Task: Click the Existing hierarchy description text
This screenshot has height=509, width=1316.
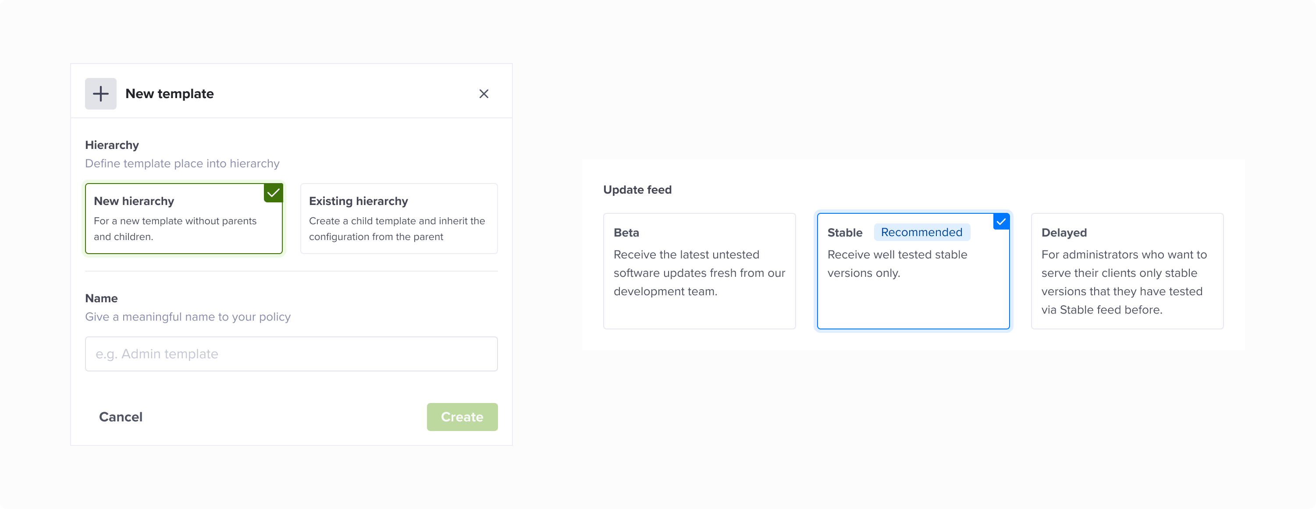Action: point(397,229)
